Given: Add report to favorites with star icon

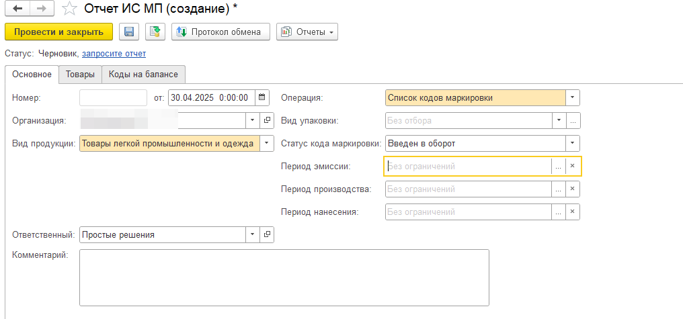Looking at the screenshot, I should 69,9.
